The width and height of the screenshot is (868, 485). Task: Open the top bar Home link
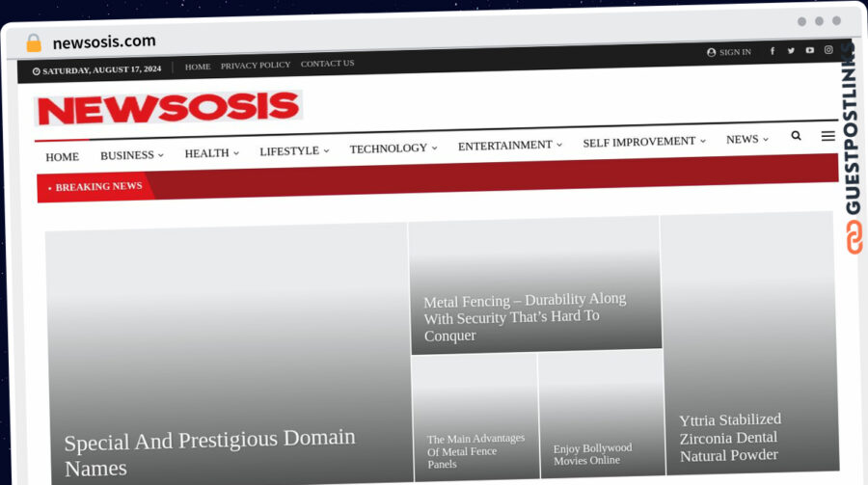point(198,67)
